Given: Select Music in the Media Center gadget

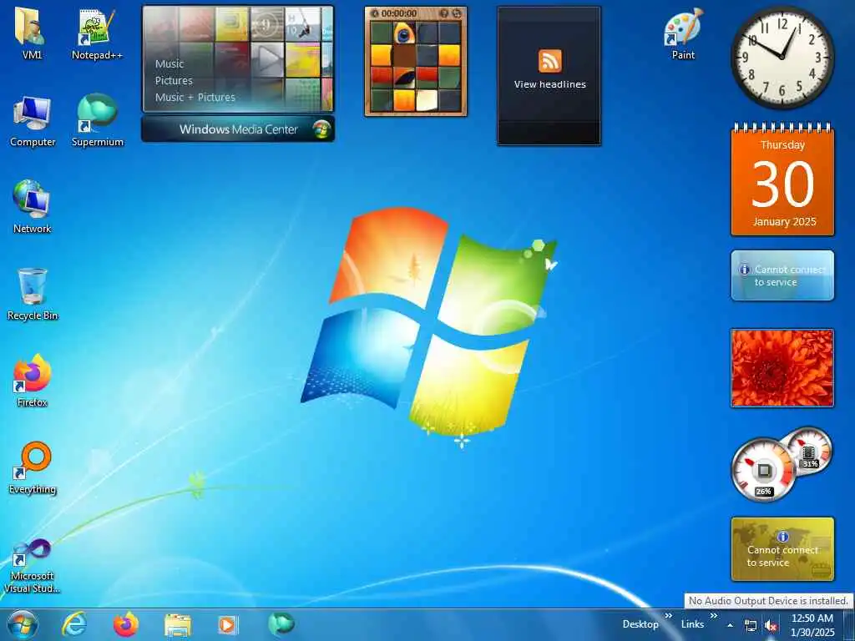Looking at the screenshot, I should (x=169, y=63).
